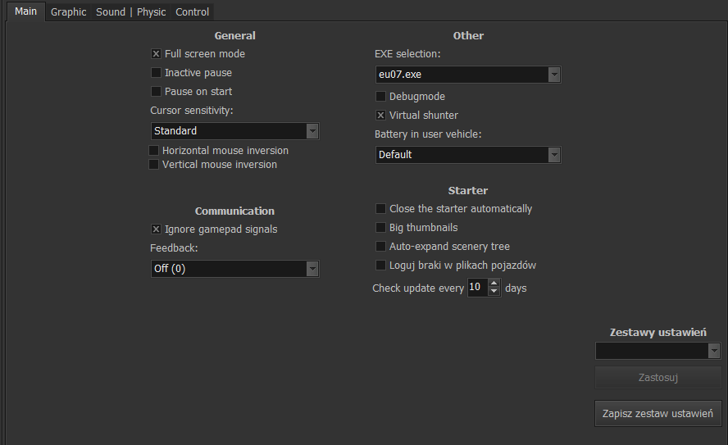Click the Zapisz zestaw ustawień button
The height and width of the screenshot is (445, 728).
pyautogui.click(x=657, y=414)
